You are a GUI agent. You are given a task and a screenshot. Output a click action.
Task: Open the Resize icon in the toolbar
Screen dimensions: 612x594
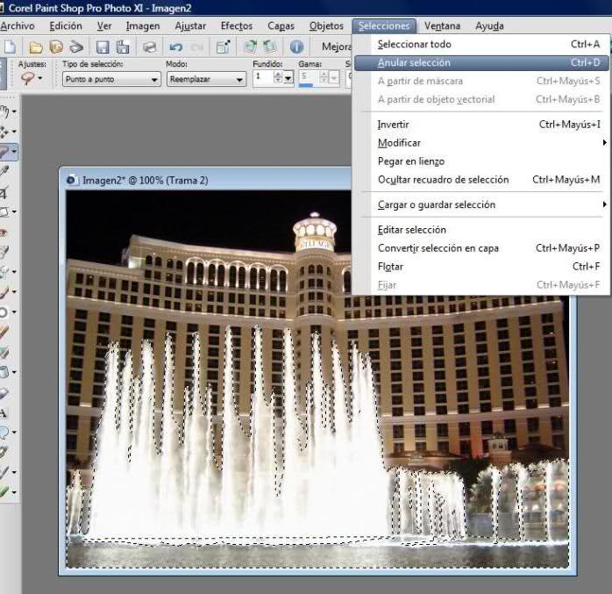(224, 47)
